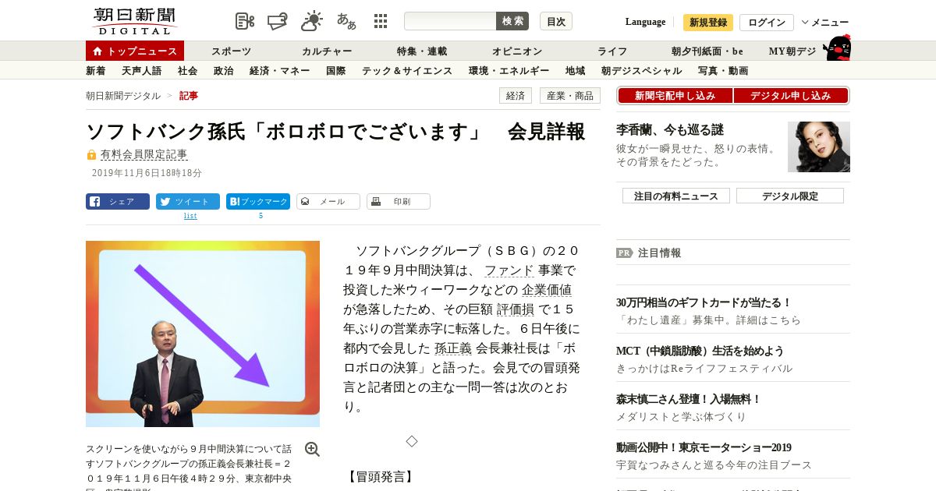Click the 産業・商品 category tag
This screenshot has width=936, height=491.
tap(570, 96)
